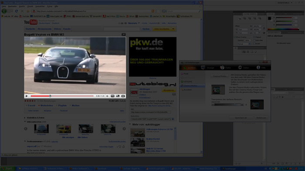This screenshot has height=171, width=305.
Task: Click the RSS feed icon in address bar
Action: (x=152, y=11)
